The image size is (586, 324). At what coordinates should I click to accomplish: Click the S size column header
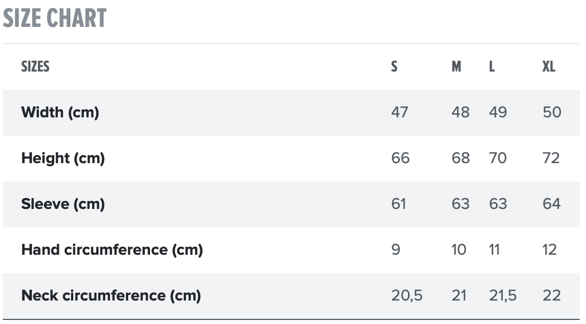pyautogui.click(x=394, y=66)
